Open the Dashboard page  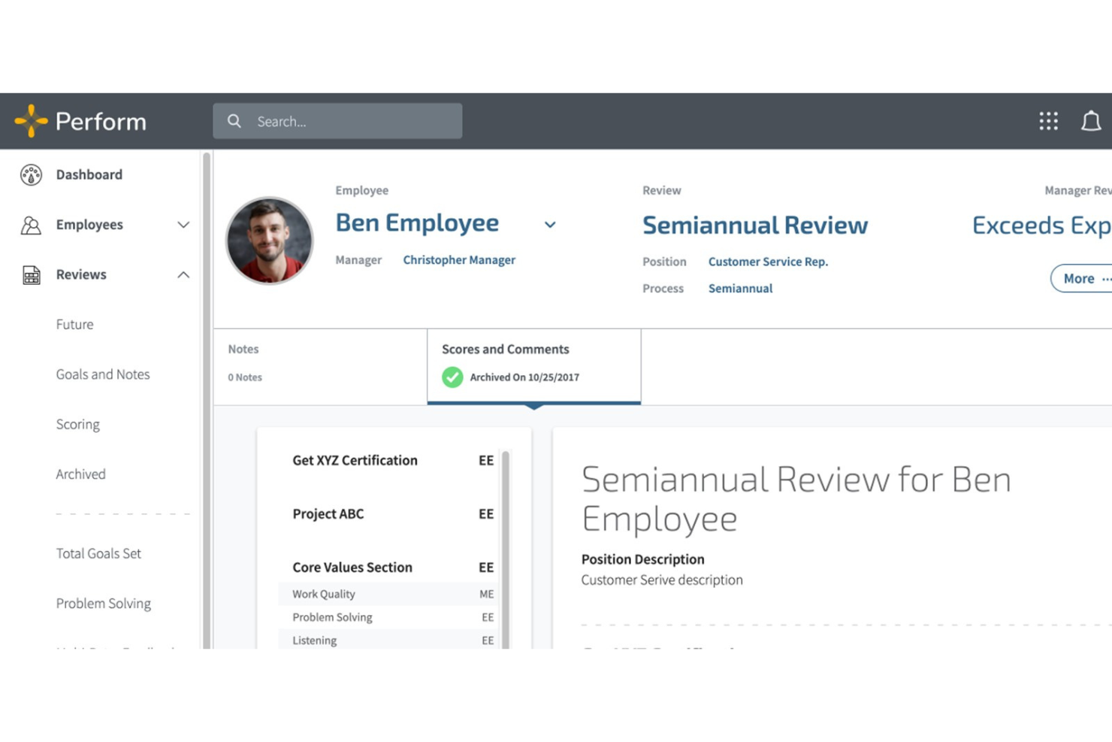89,174
